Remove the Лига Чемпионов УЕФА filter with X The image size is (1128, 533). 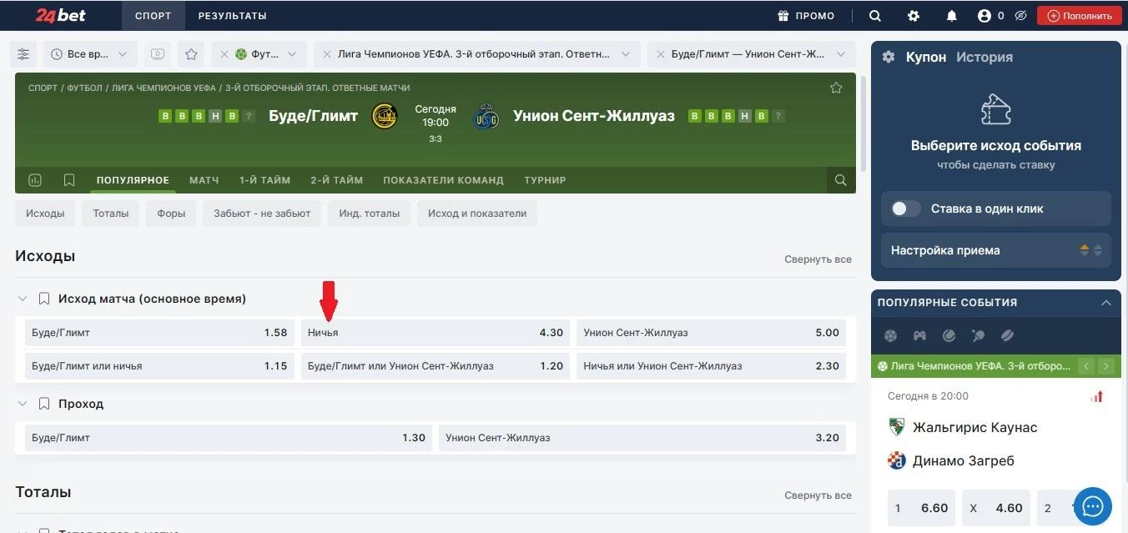pos(327,54)
